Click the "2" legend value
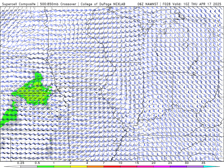 tap(71, 163)
